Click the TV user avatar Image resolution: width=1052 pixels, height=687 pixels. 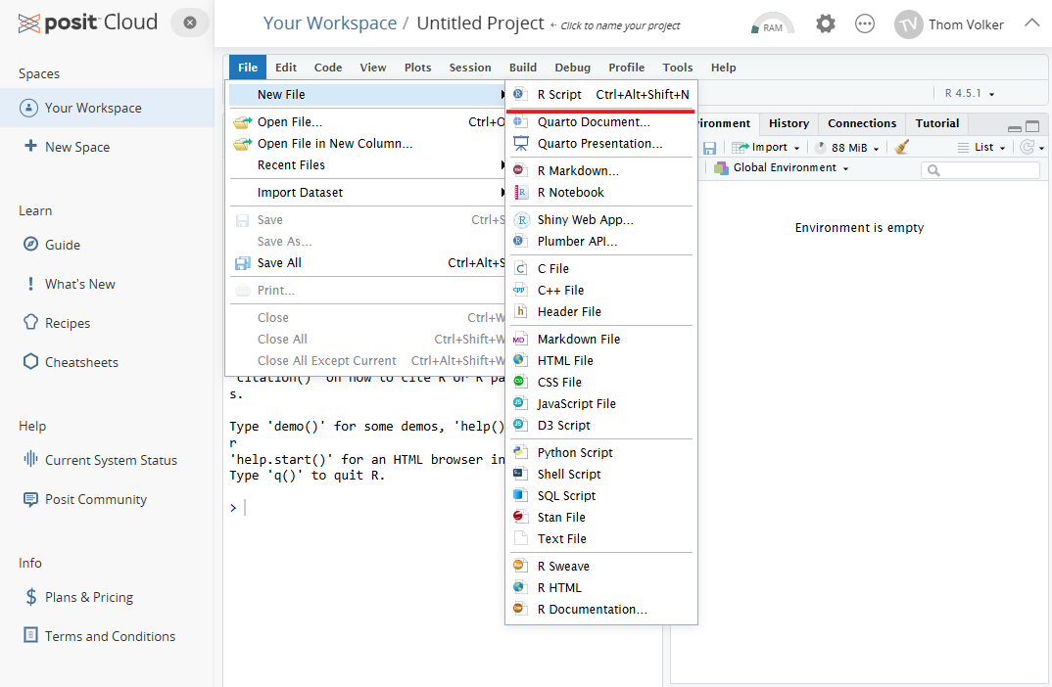[x=908, y=24]
